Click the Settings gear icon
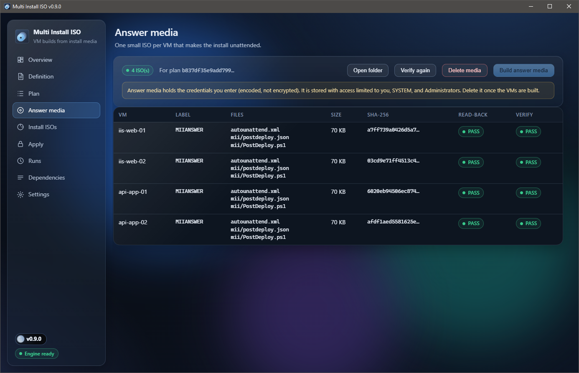Screen dimensions: 579x373 [20, 194]
